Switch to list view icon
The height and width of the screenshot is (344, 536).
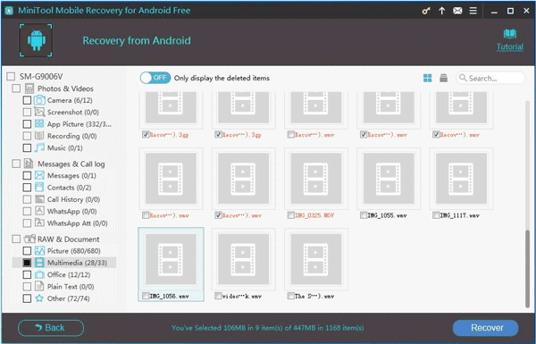click(x=443, y=78)
